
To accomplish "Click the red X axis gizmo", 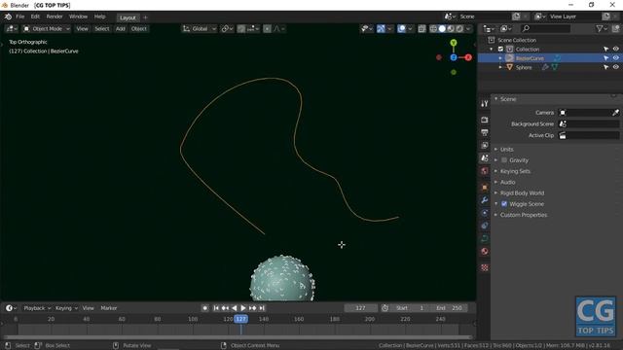I will point(468,57).
